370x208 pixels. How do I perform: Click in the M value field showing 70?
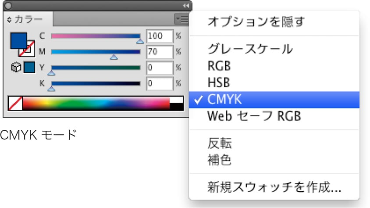159,52
